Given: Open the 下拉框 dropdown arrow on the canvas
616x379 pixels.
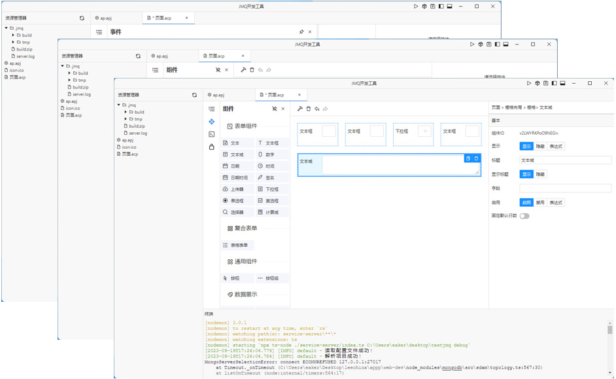Looking at the screenshot, I should 425,132.
